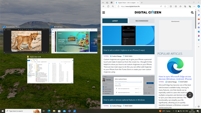Viewport: 201px width, 113px height.
Task: Open Copilot in Edge
Action: 199,7
